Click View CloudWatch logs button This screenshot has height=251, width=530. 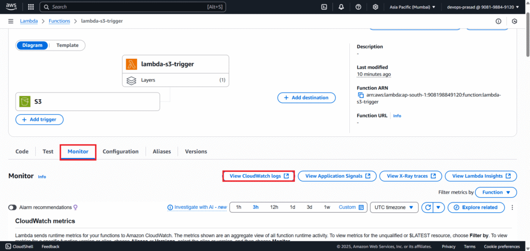point(259,176)
